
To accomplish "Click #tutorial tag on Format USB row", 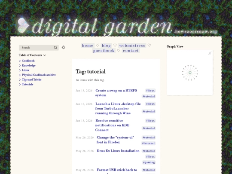I will (149, 170).
